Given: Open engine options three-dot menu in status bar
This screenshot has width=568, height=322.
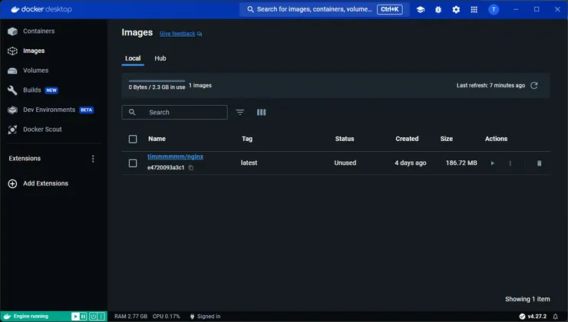Looking at the screenshot, I should coord(101,316).
